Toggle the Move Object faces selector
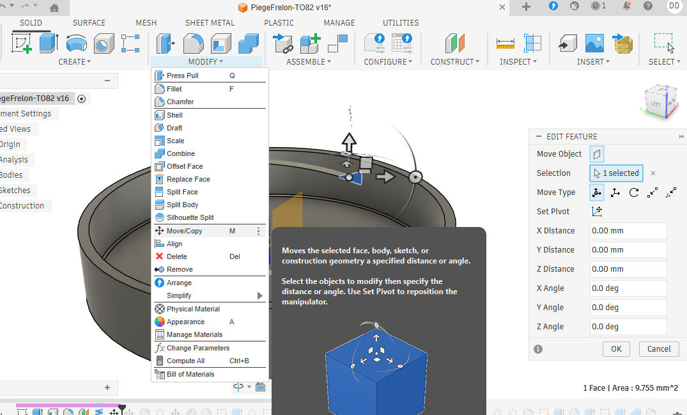 pos(597,154)
